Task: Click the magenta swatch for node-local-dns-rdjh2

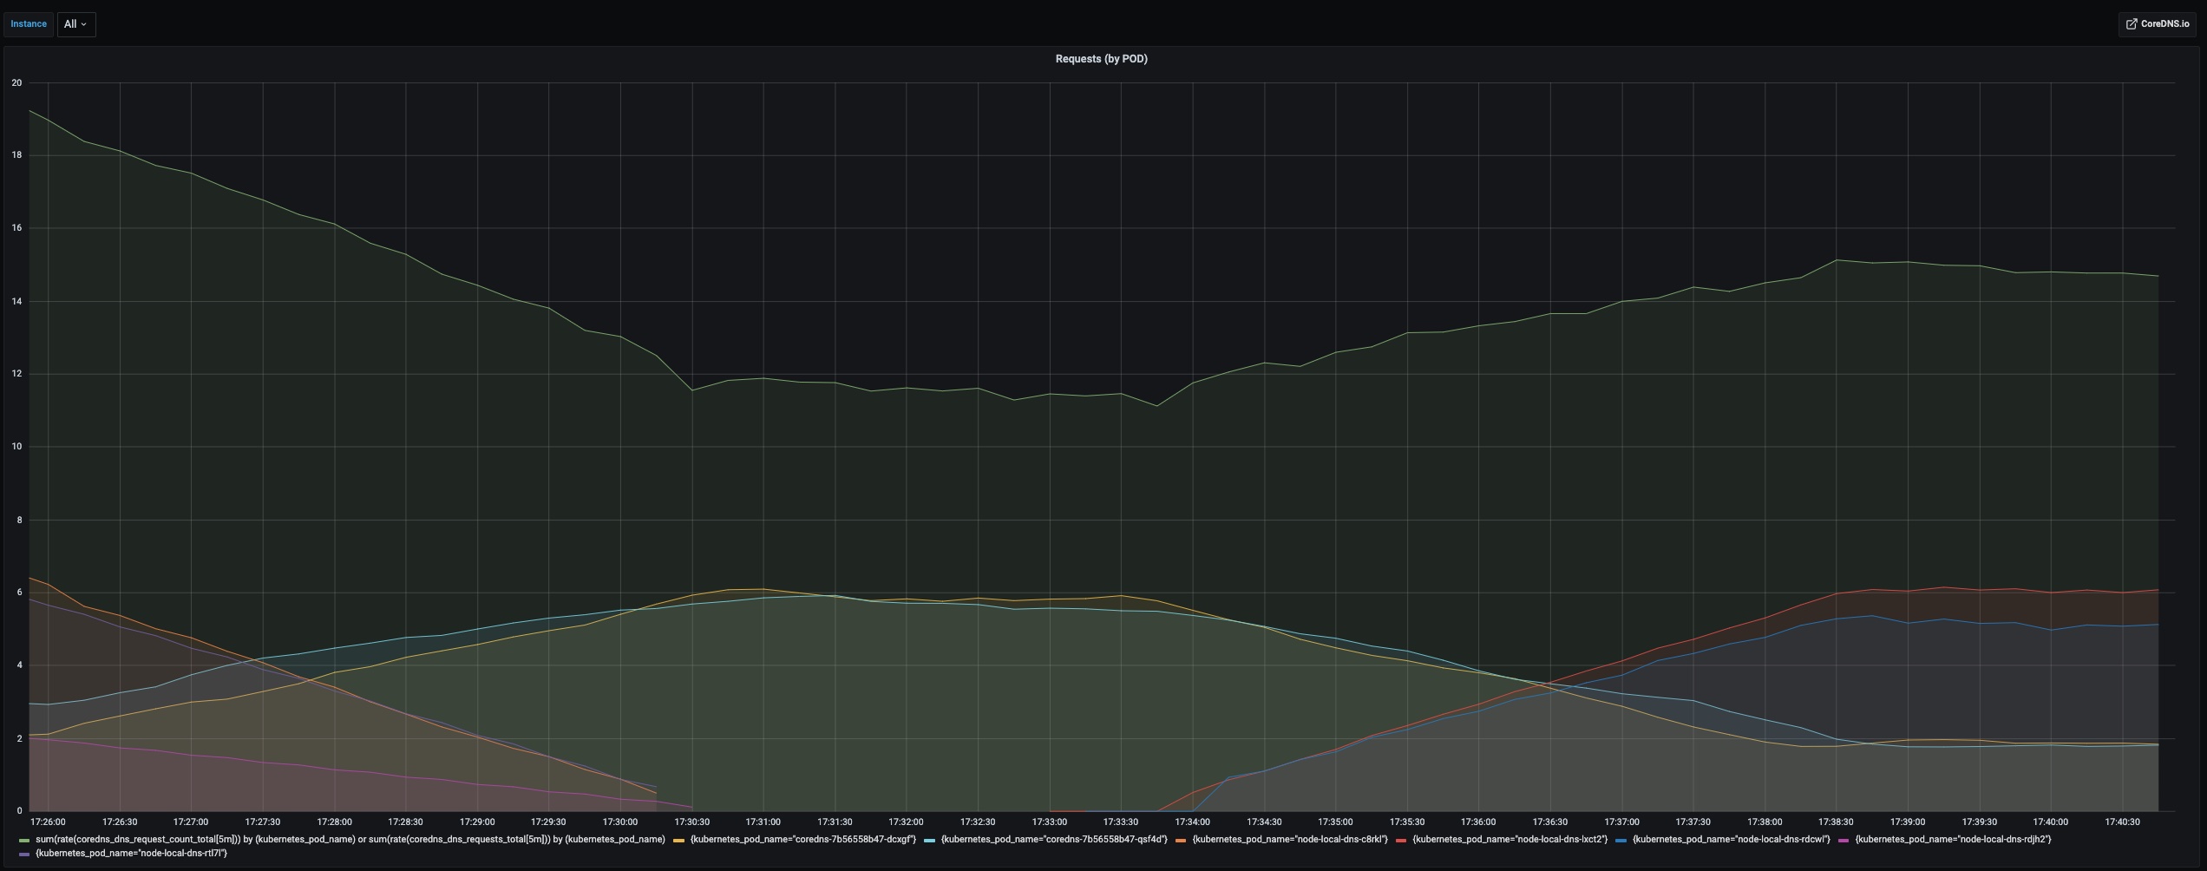Action: tap(1844, 841)
